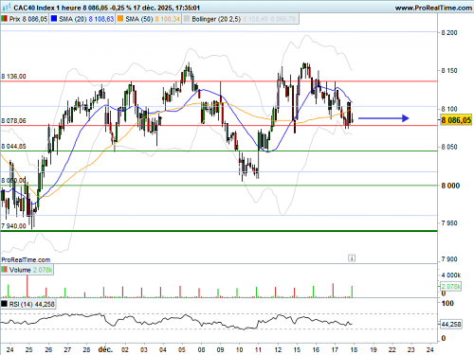Click the blue SMA (20) color square
Image resolution: width=474 pixels, height=355 pixels.
tap(54, 19)
